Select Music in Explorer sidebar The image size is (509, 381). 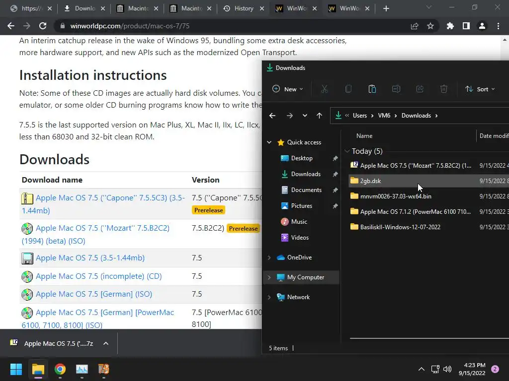[x=299, y=222]
